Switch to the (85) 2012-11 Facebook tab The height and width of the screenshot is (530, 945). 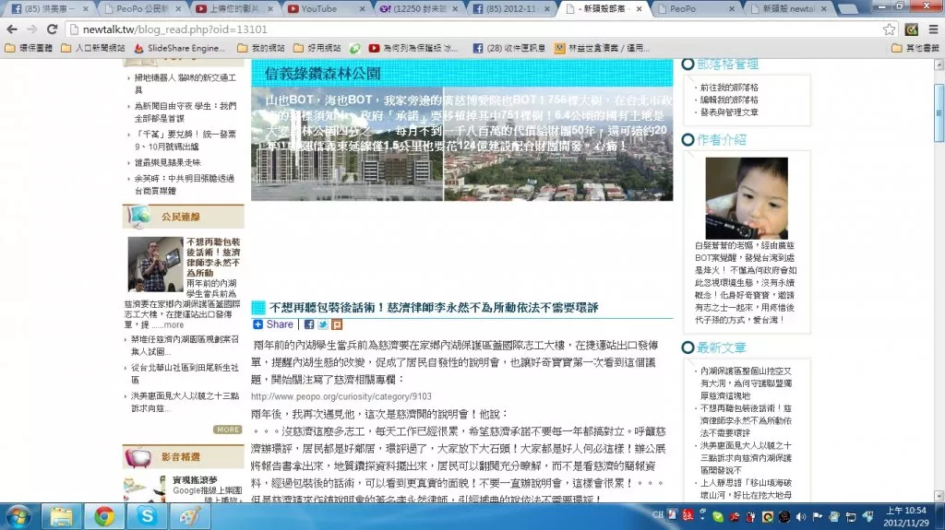pyautogui.click(x=510, y=9)
